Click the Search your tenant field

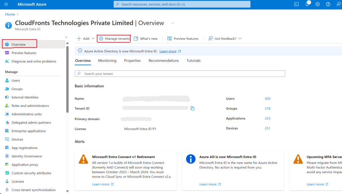coord(180,74)
